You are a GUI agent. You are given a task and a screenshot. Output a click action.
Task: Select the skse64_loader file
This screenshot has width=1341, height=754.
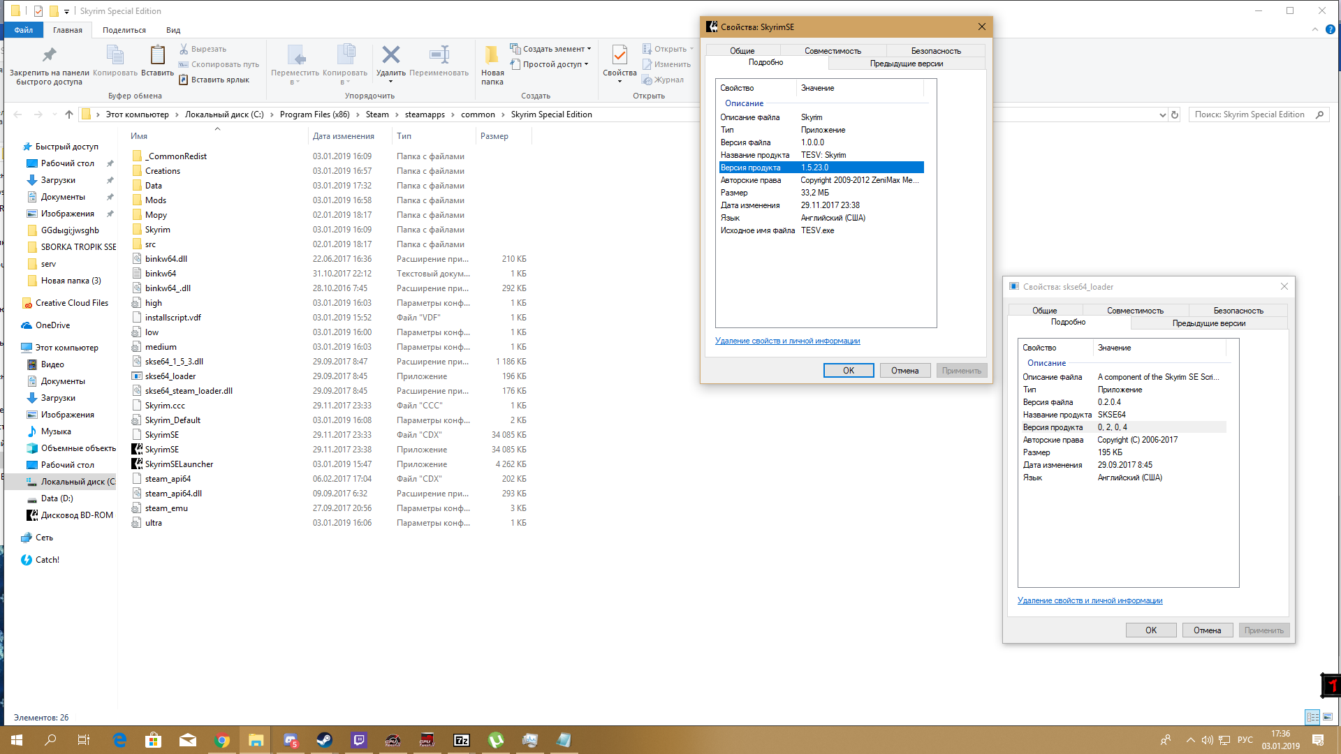[x=170, y=376]
